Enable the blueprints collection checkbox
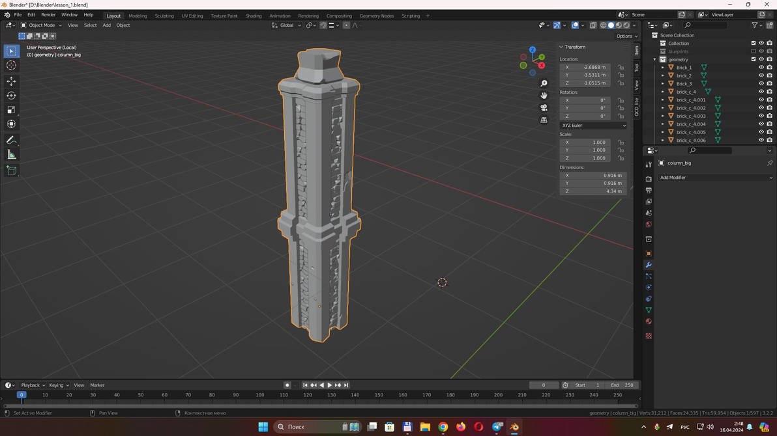The height and width of the screenshot is (436, 777). pyautogui.click(x=754, y=51)
